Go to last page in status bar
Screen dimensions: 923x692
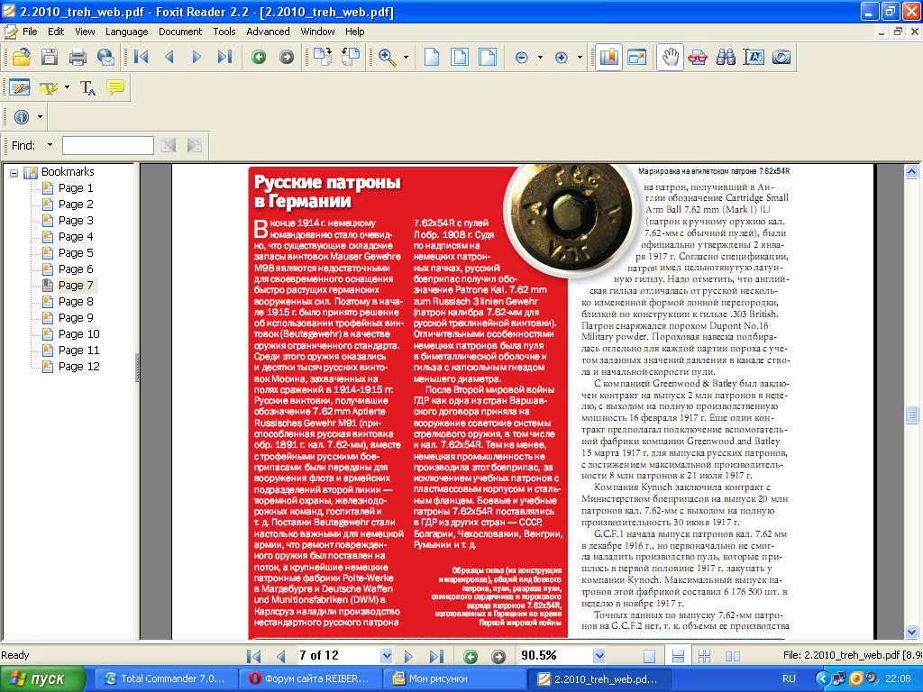click(x=436, y=656)
